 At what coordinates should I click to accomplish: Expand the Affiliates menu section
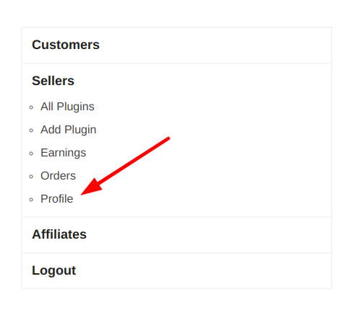click(x=59, y=234)
